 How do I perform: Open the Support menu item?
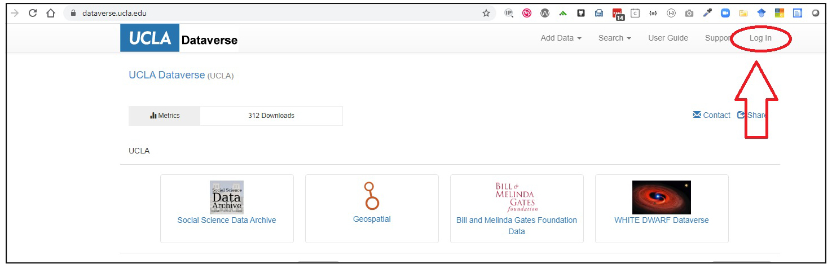coord(718,38)
